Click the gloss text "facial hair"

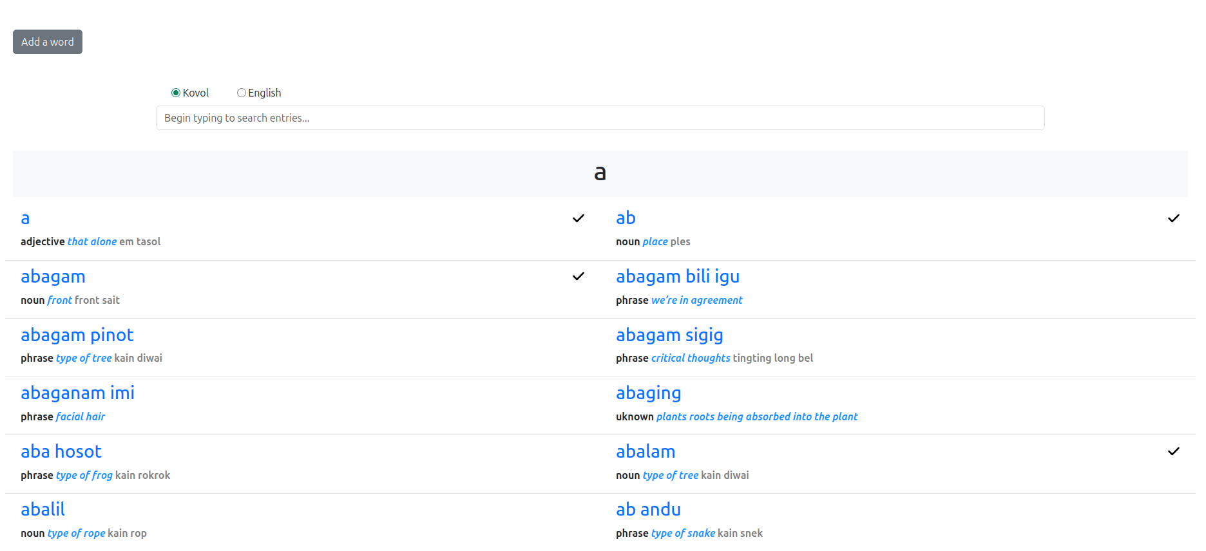coord(81,416)
